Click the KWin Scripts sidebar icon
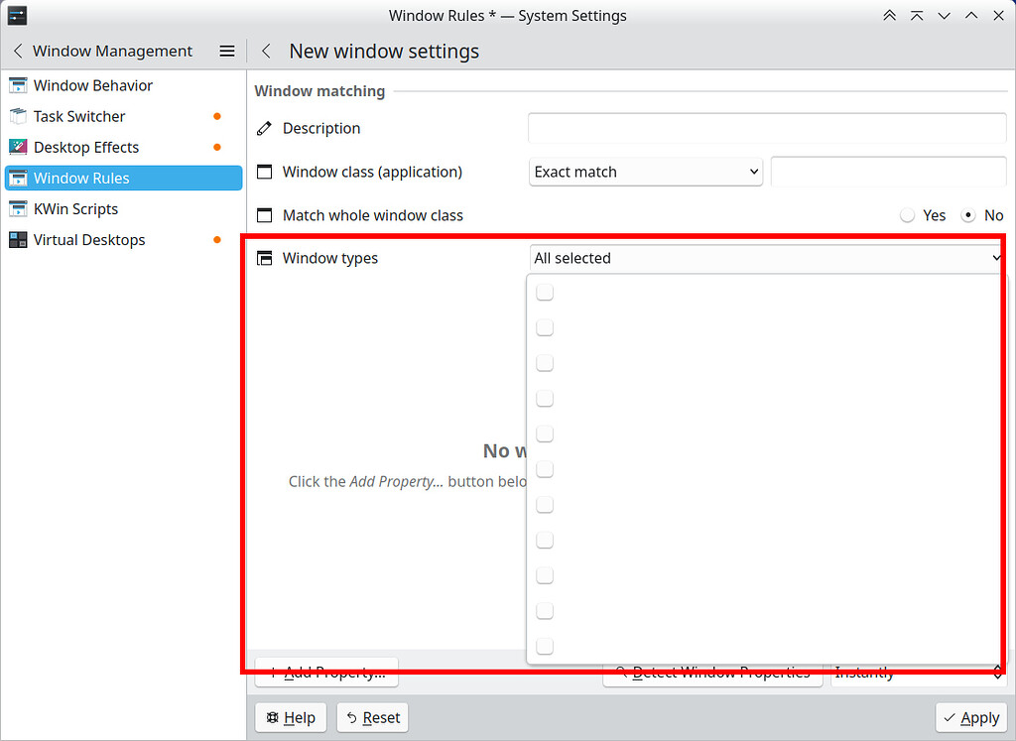This screenshot has width=1016, height=741. coord(18,208)
